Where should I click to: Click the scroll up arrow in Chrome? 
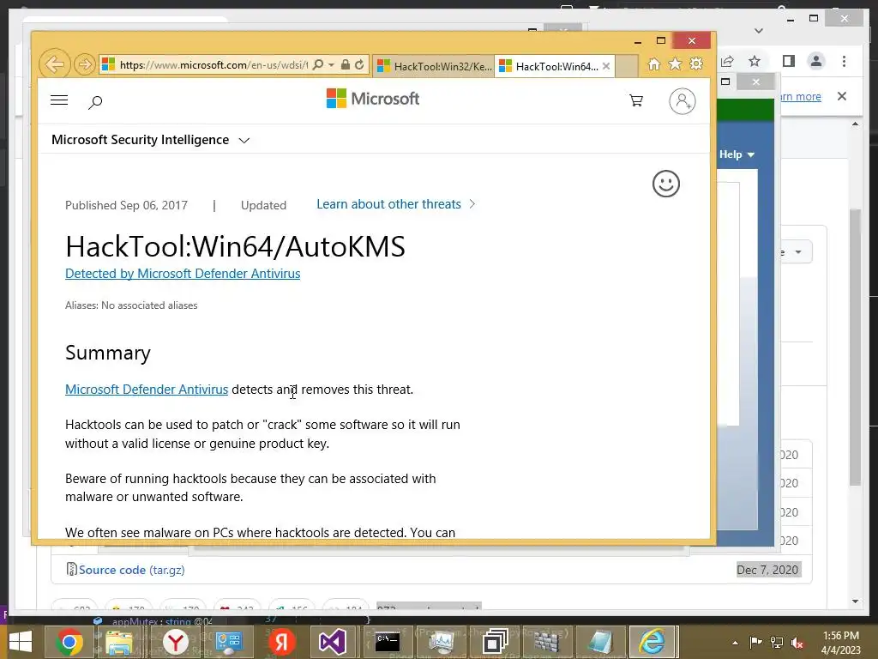pyautogui.click(x=855, y=124)
